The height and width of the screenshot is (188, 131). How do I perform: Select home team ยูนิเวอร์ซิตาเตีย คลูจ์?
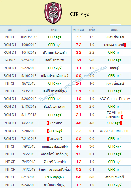[55, 76]
